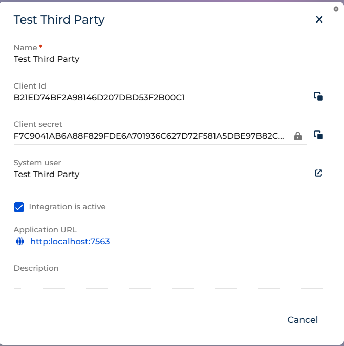The image size is (344, 346).
Task: Click into the Client secret field text
Action: tap(149, 136)
